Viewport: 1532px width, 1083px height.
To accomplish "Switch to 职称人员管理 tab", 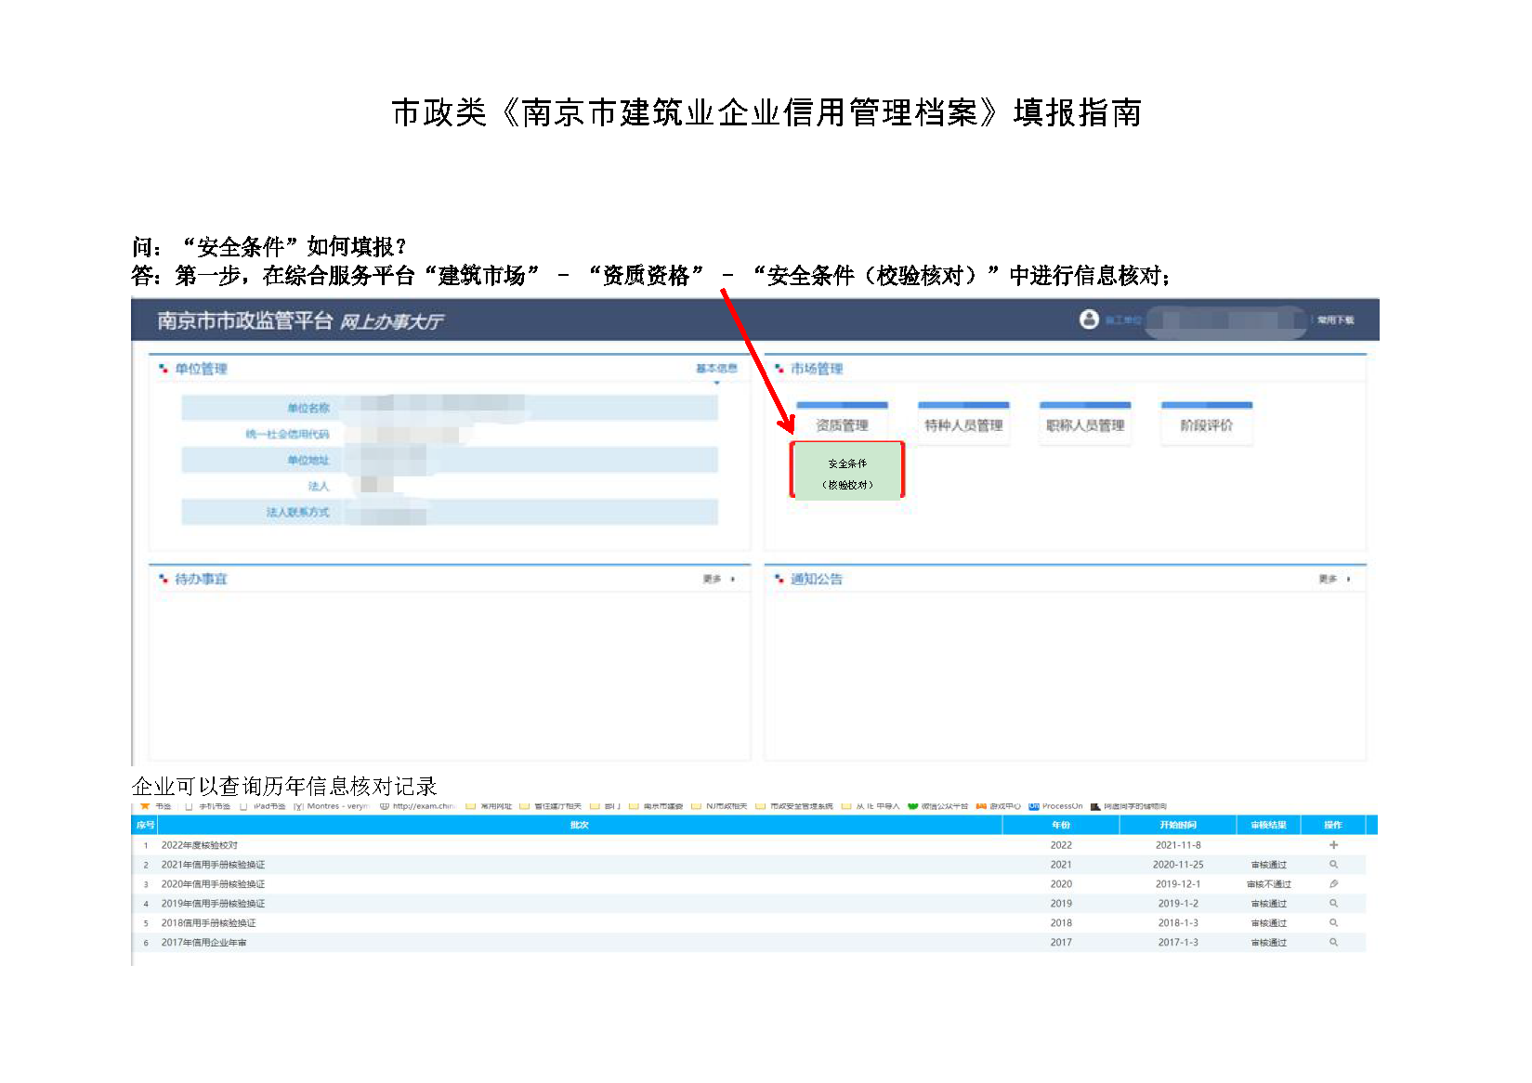I will coord(1085,424).
